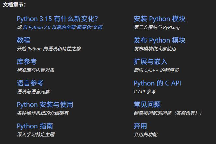
Task: Open '自 Python 2.0 以来的全部"新变化"文档' link
Action: (x=63, y=27)
